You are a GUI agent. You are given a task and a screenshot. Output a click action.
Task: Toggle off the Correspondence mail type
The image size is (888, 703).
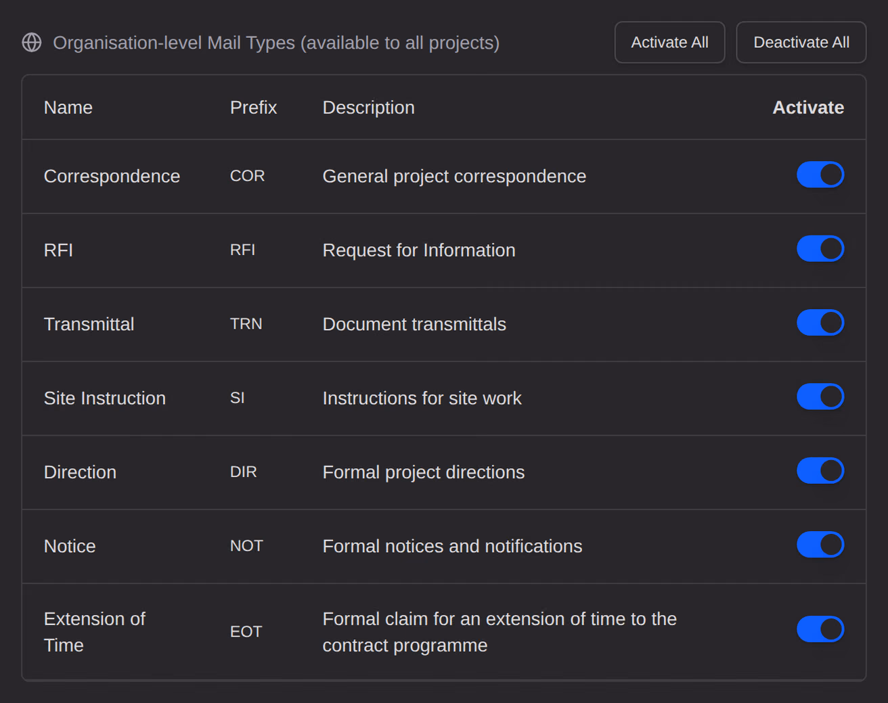coord(820,175)
